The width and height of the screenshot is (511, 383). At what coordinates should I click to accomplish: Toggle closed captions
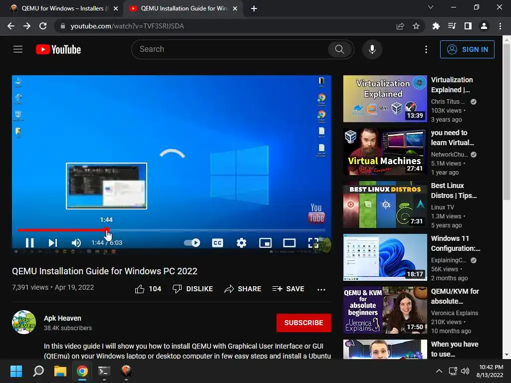[x=218, y=243]
